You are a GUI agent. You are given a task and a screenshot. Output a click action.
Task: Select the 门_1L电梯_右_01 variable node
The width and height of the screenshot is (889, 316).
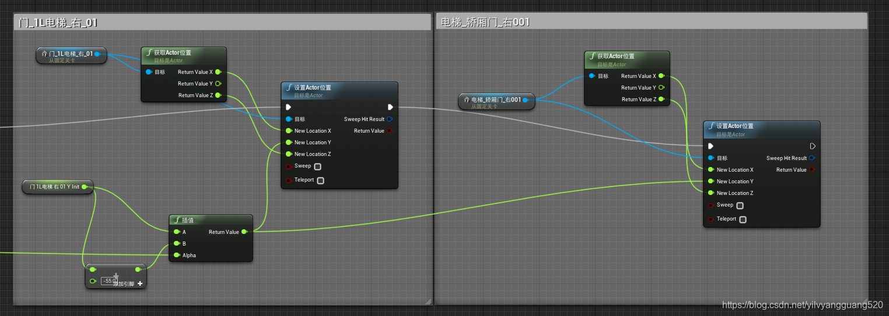[71, 56]
